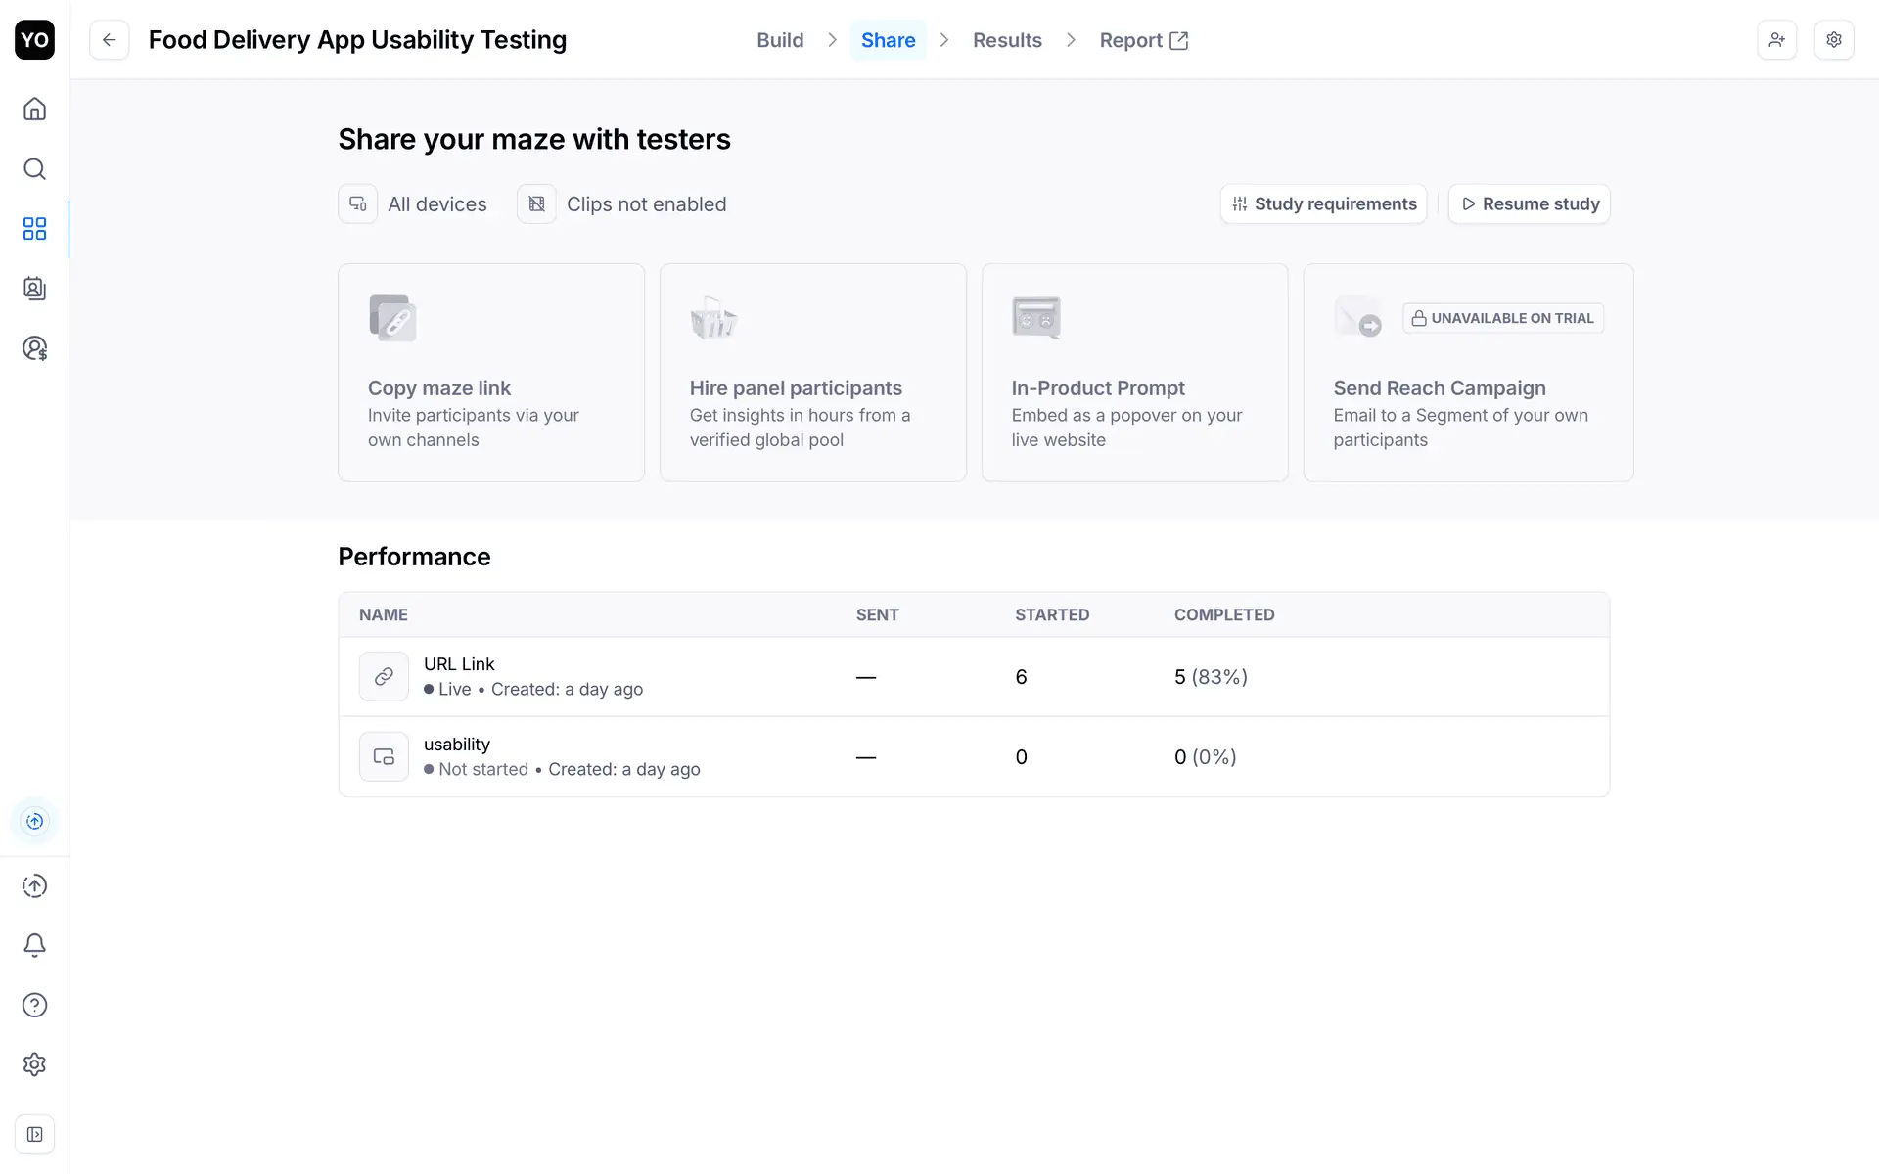1879x1174 pixels.
Task: Switch to the Build step
Action: tap(779, 40)
